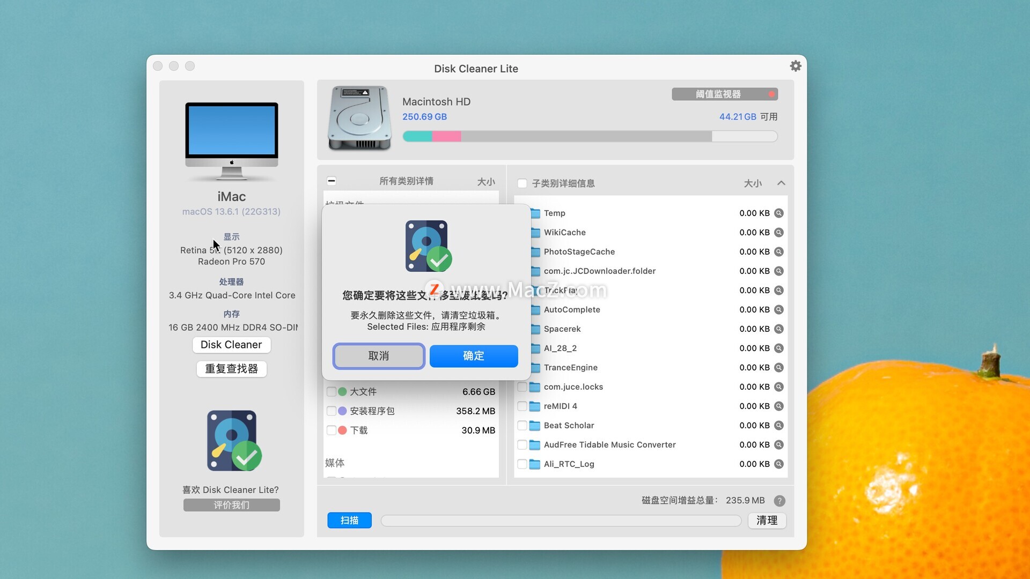Click the Disk Cleaner icon in the dialog
Viewport: 1030px width, 579px height.
pyautogui.click(x=428, y=246)
